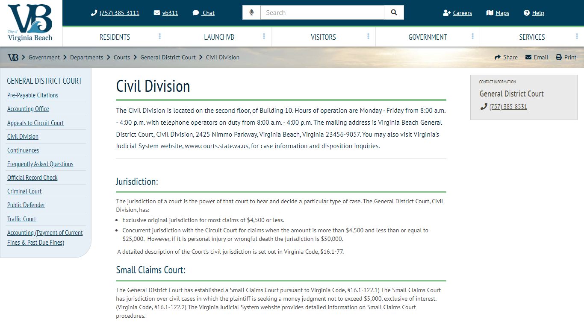Open Accounting Office sidebar link
This screenshot has height=328, width=584.
(x=28, y=109)
